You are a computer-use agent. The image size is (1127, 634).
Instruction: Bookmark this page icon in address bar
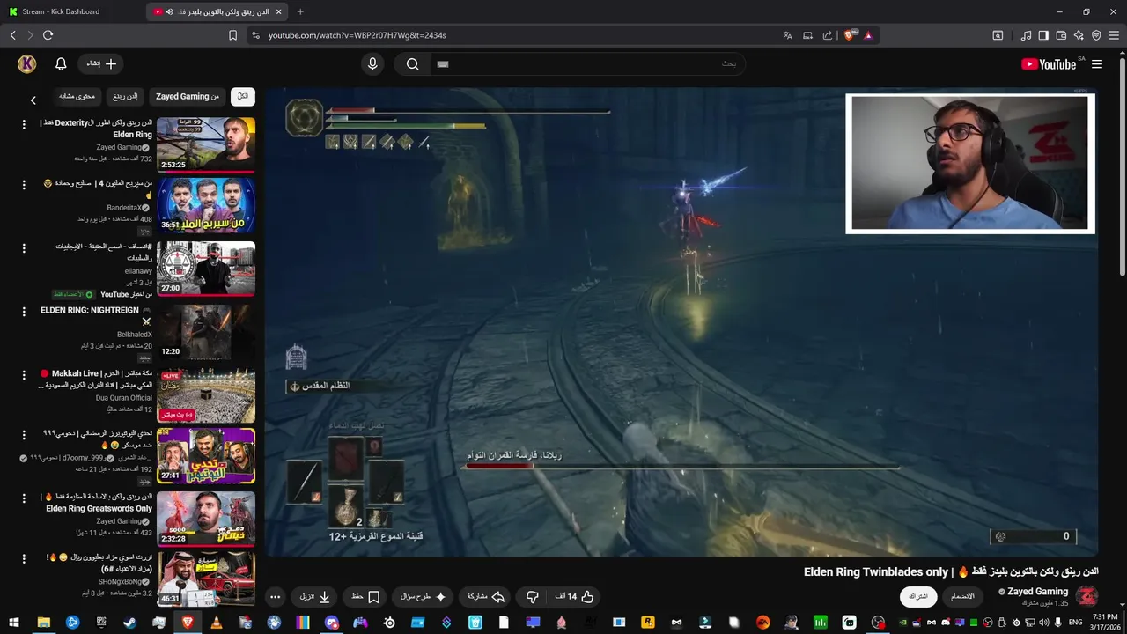pyautogui.click(x=232, y=35)
